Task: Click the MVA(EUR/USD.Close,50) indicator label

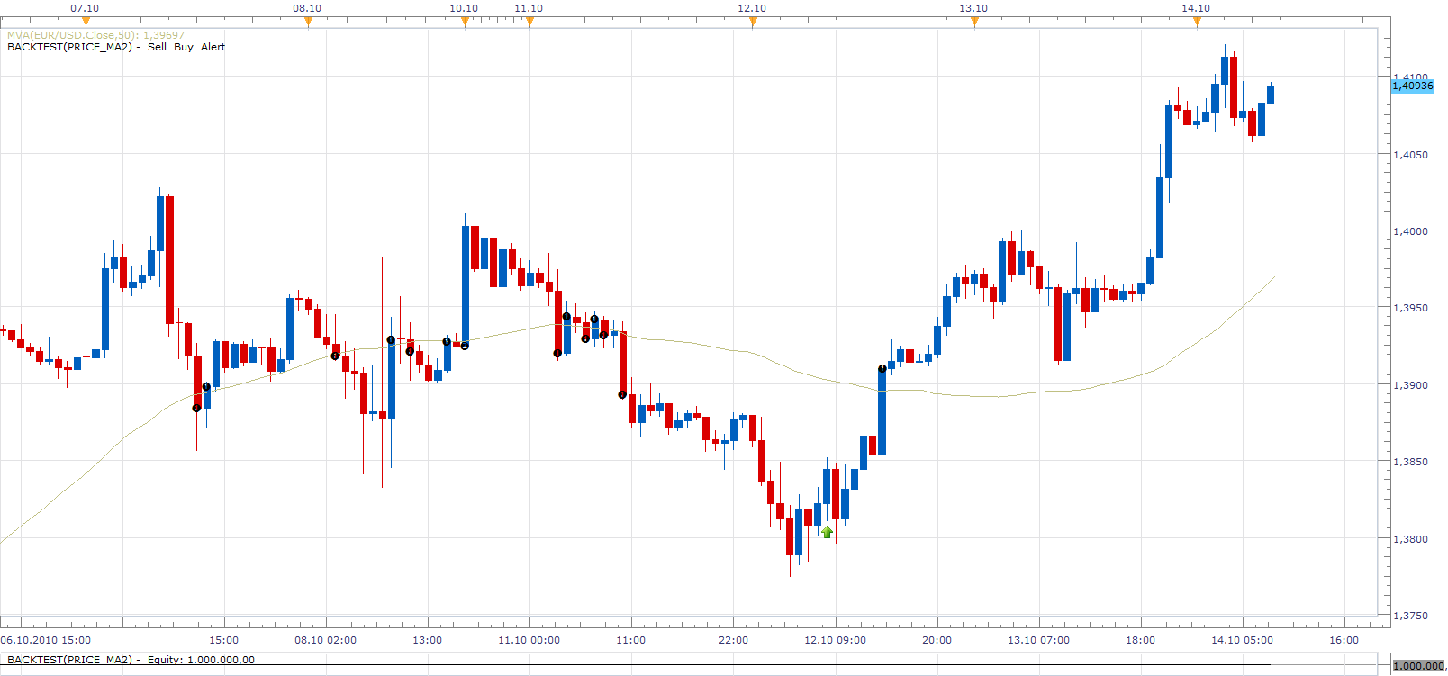Action: coord(95,35)
